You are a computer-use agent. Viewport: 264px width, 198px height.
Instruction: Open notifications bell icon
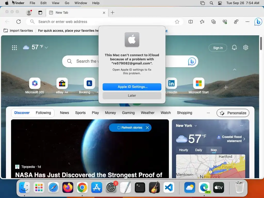click(x=234, y=47)
